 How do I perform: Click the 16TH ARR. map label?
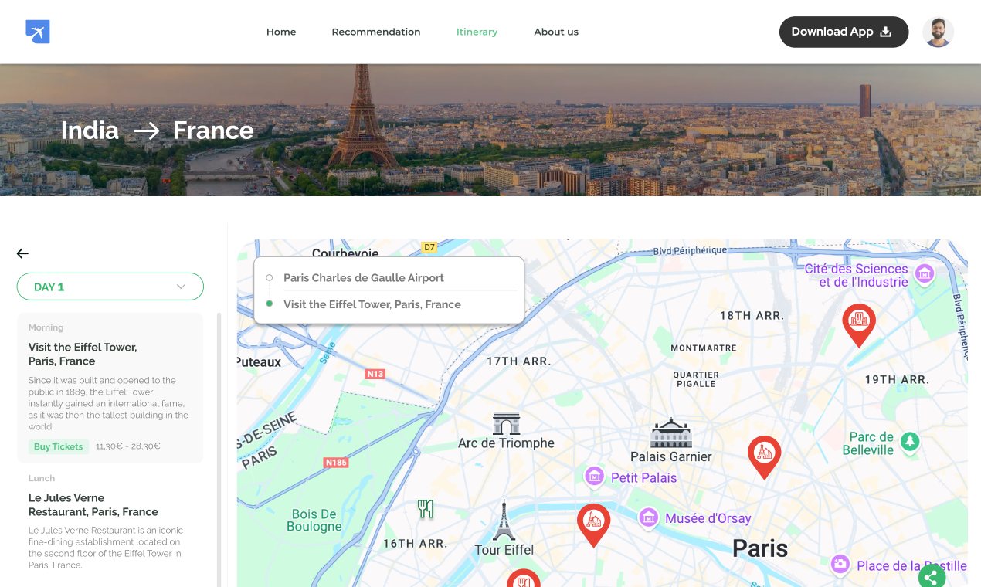[416, 544]
